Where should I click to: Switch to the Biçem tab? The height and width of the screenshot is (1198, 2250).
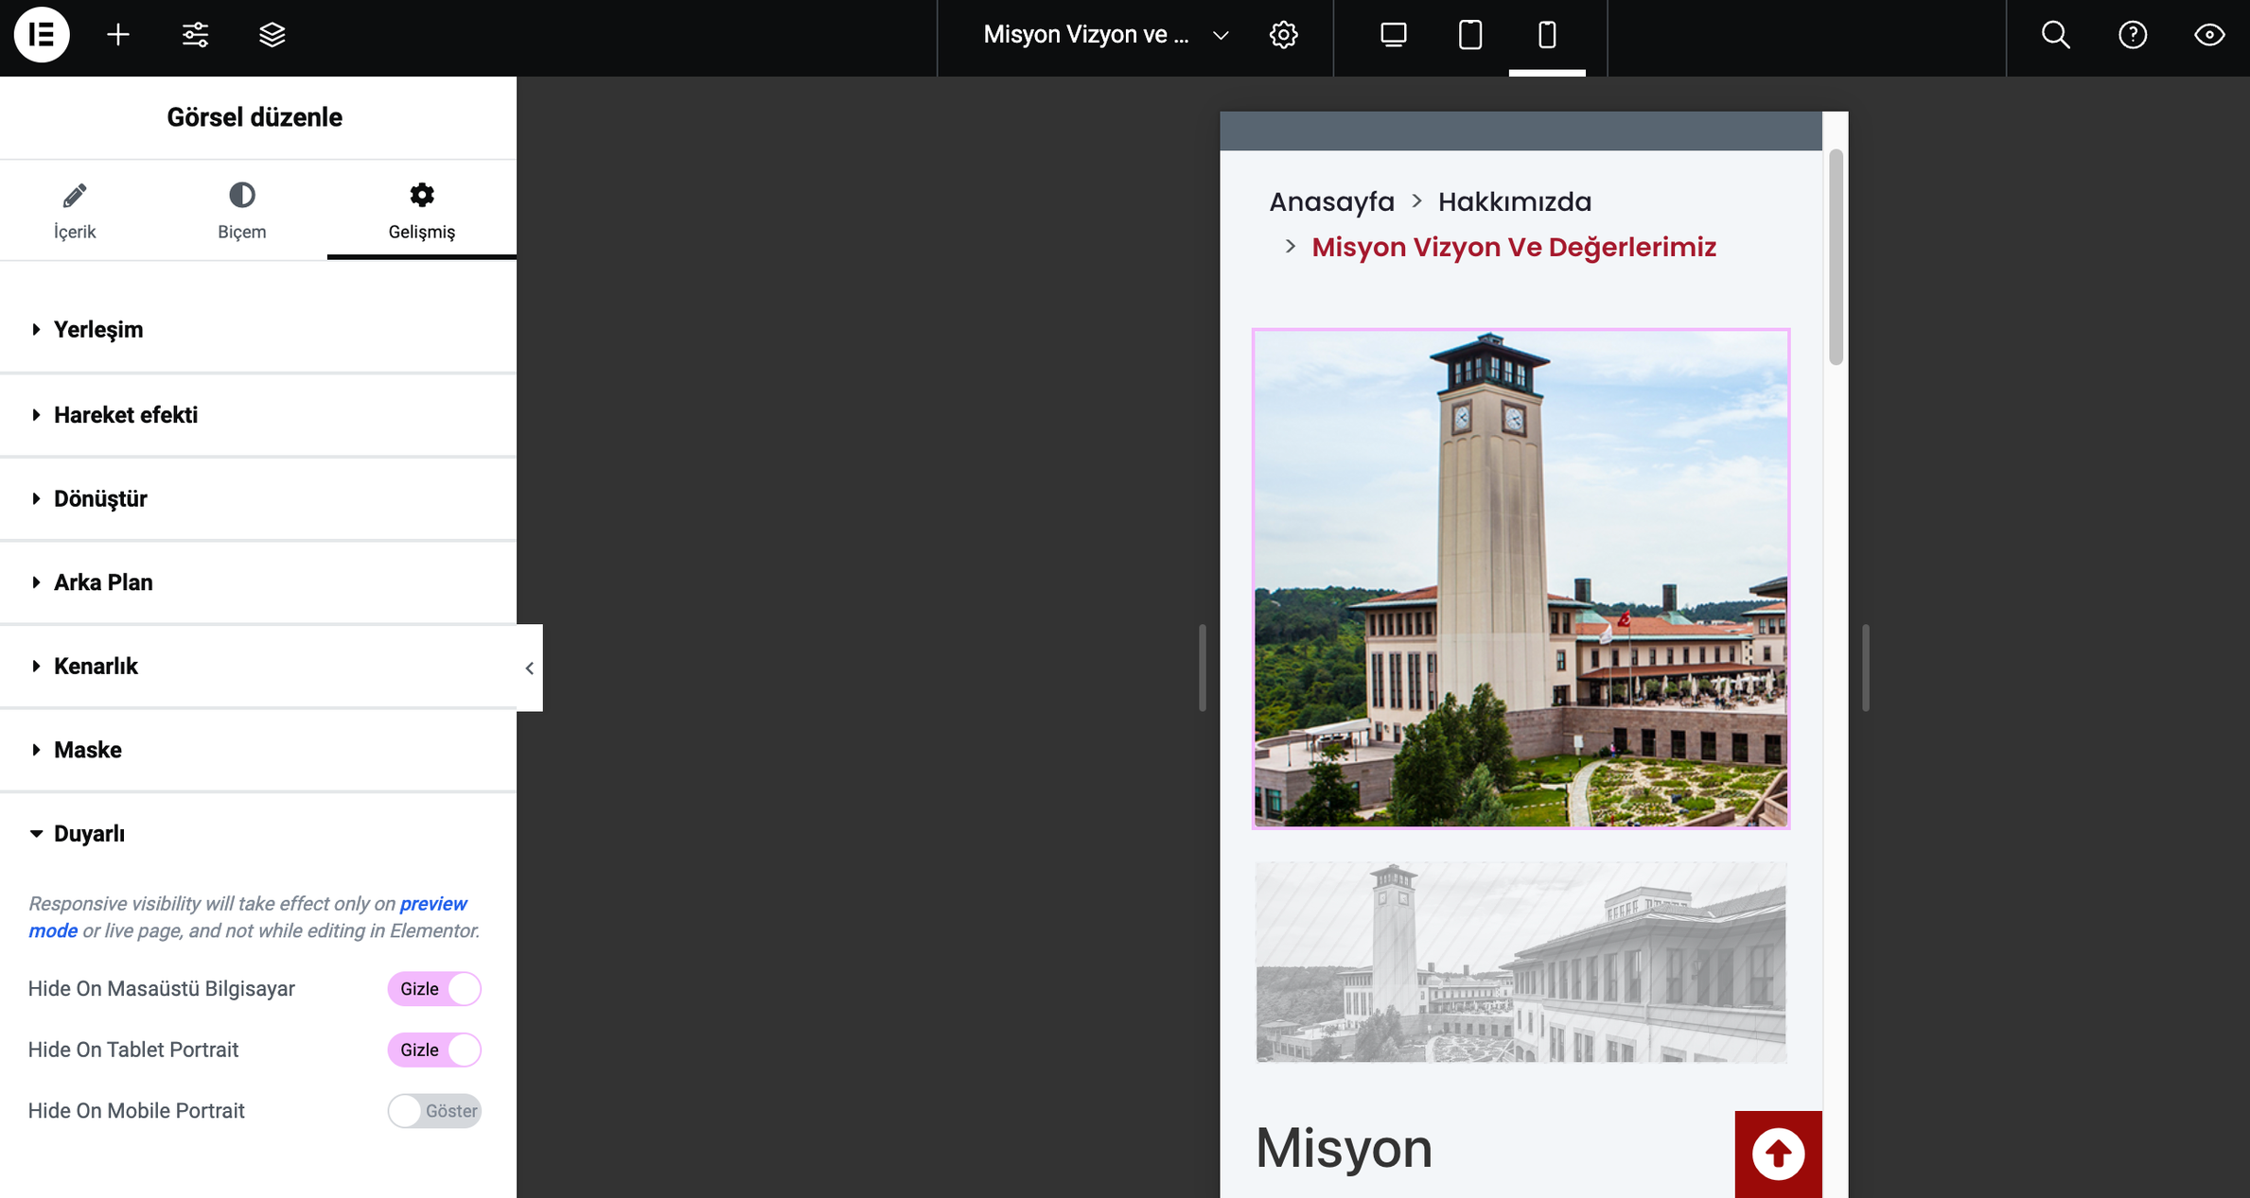click(241, 210)
